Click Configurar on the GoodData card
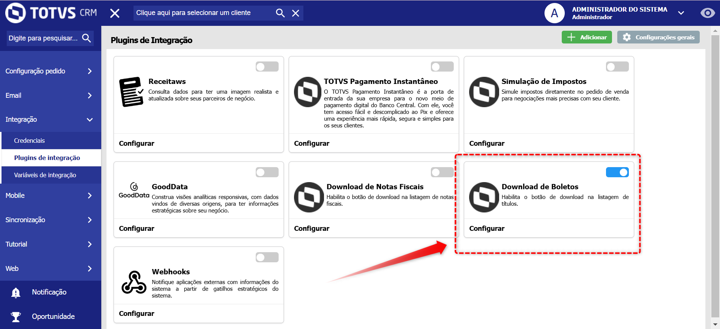The height and width of the screenshot is (329, 720). click(136, 229)
